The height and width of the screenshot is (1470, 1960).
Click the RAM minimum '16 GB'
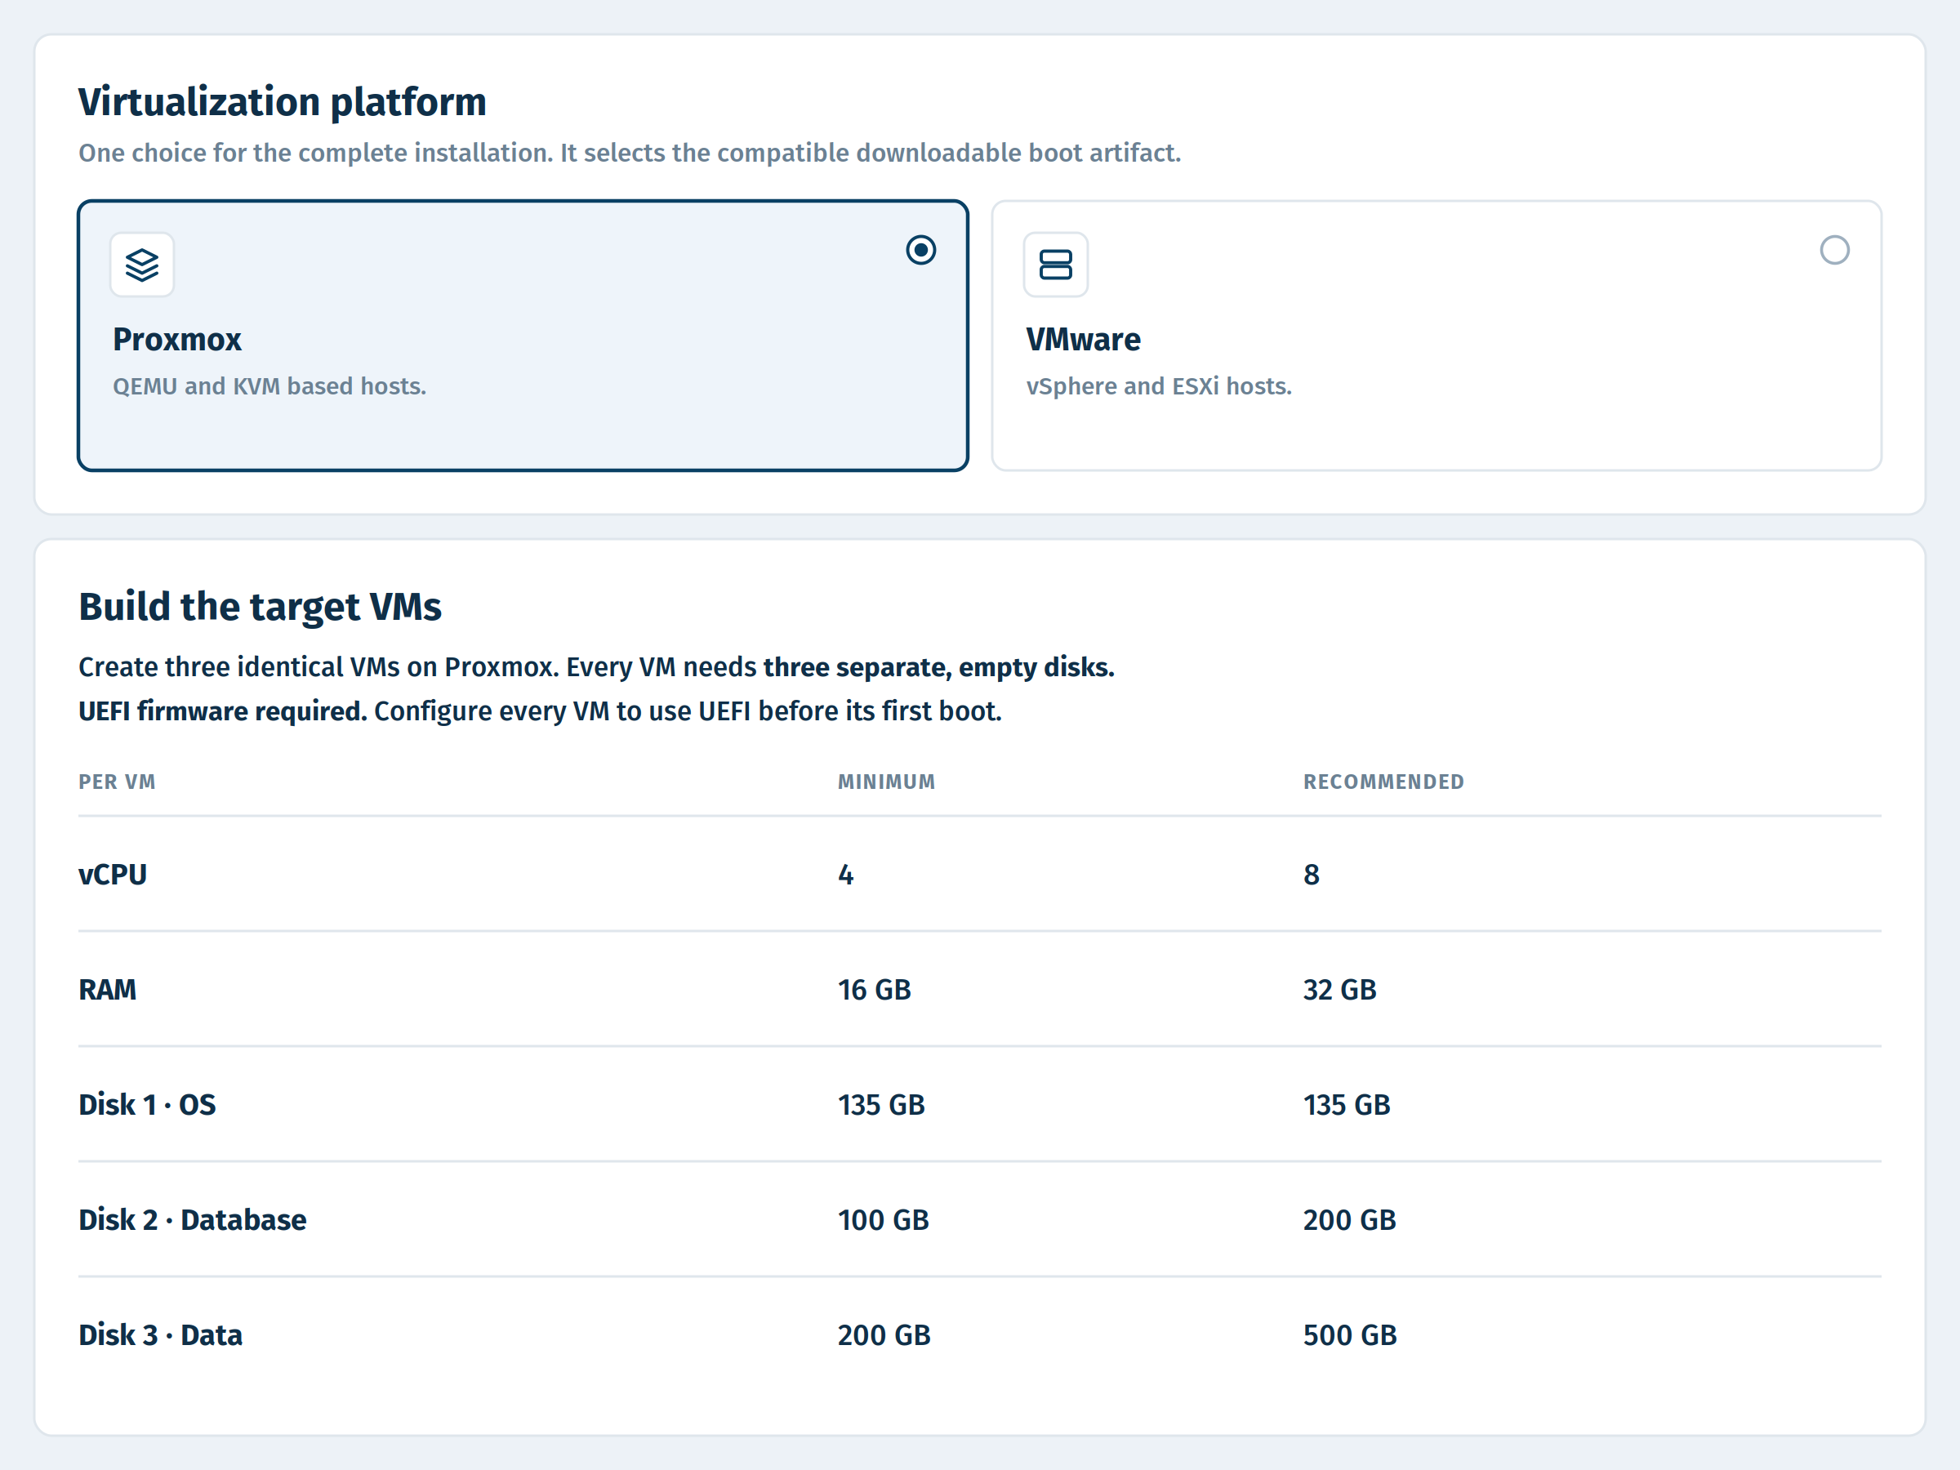click(x=875, y=990)
